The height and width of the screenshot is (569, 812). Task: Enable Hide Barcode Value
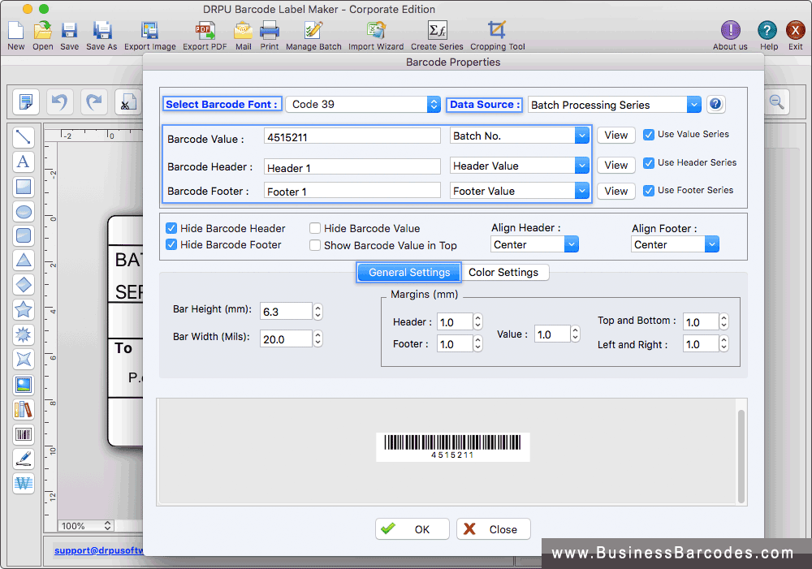point(315,228)
